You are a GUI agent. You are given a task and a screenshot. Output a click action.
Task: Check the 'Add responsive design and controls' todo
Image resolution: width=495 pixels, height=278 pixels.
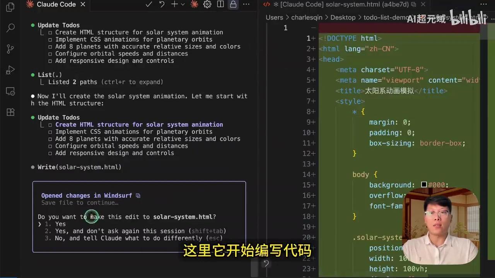(50, 153)
